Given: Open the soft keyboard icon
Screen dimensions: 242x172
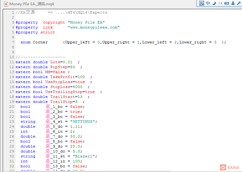Looking at the screenshot, I should tap(226, 3).
